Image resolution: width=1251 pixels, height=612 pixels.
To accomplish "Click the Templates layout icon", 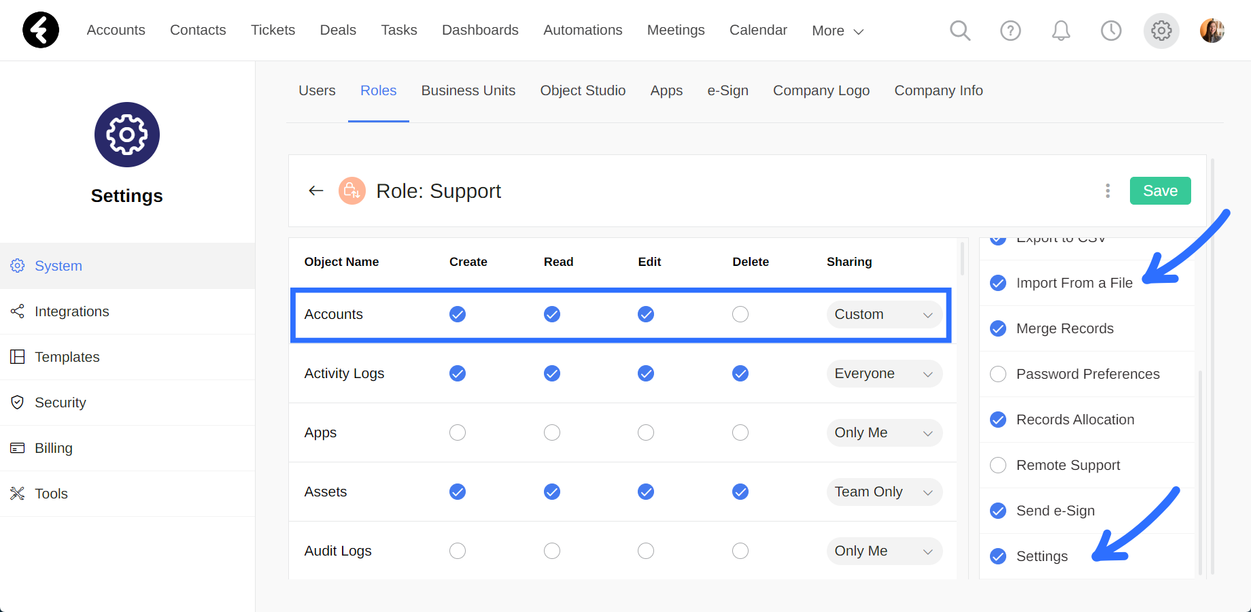I will (x=18, y=357).
